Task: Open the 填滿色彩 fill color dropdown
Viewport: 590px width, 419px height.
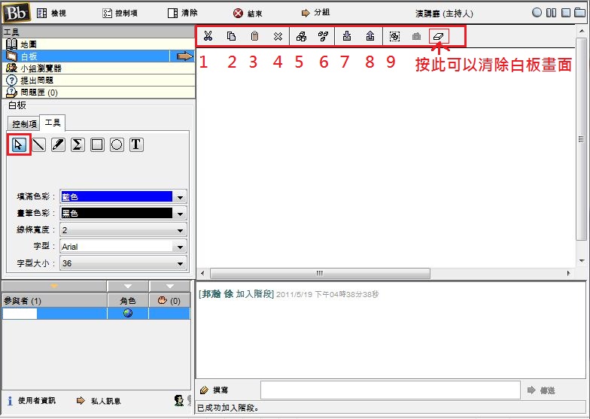Action: (x=181, y=197)
